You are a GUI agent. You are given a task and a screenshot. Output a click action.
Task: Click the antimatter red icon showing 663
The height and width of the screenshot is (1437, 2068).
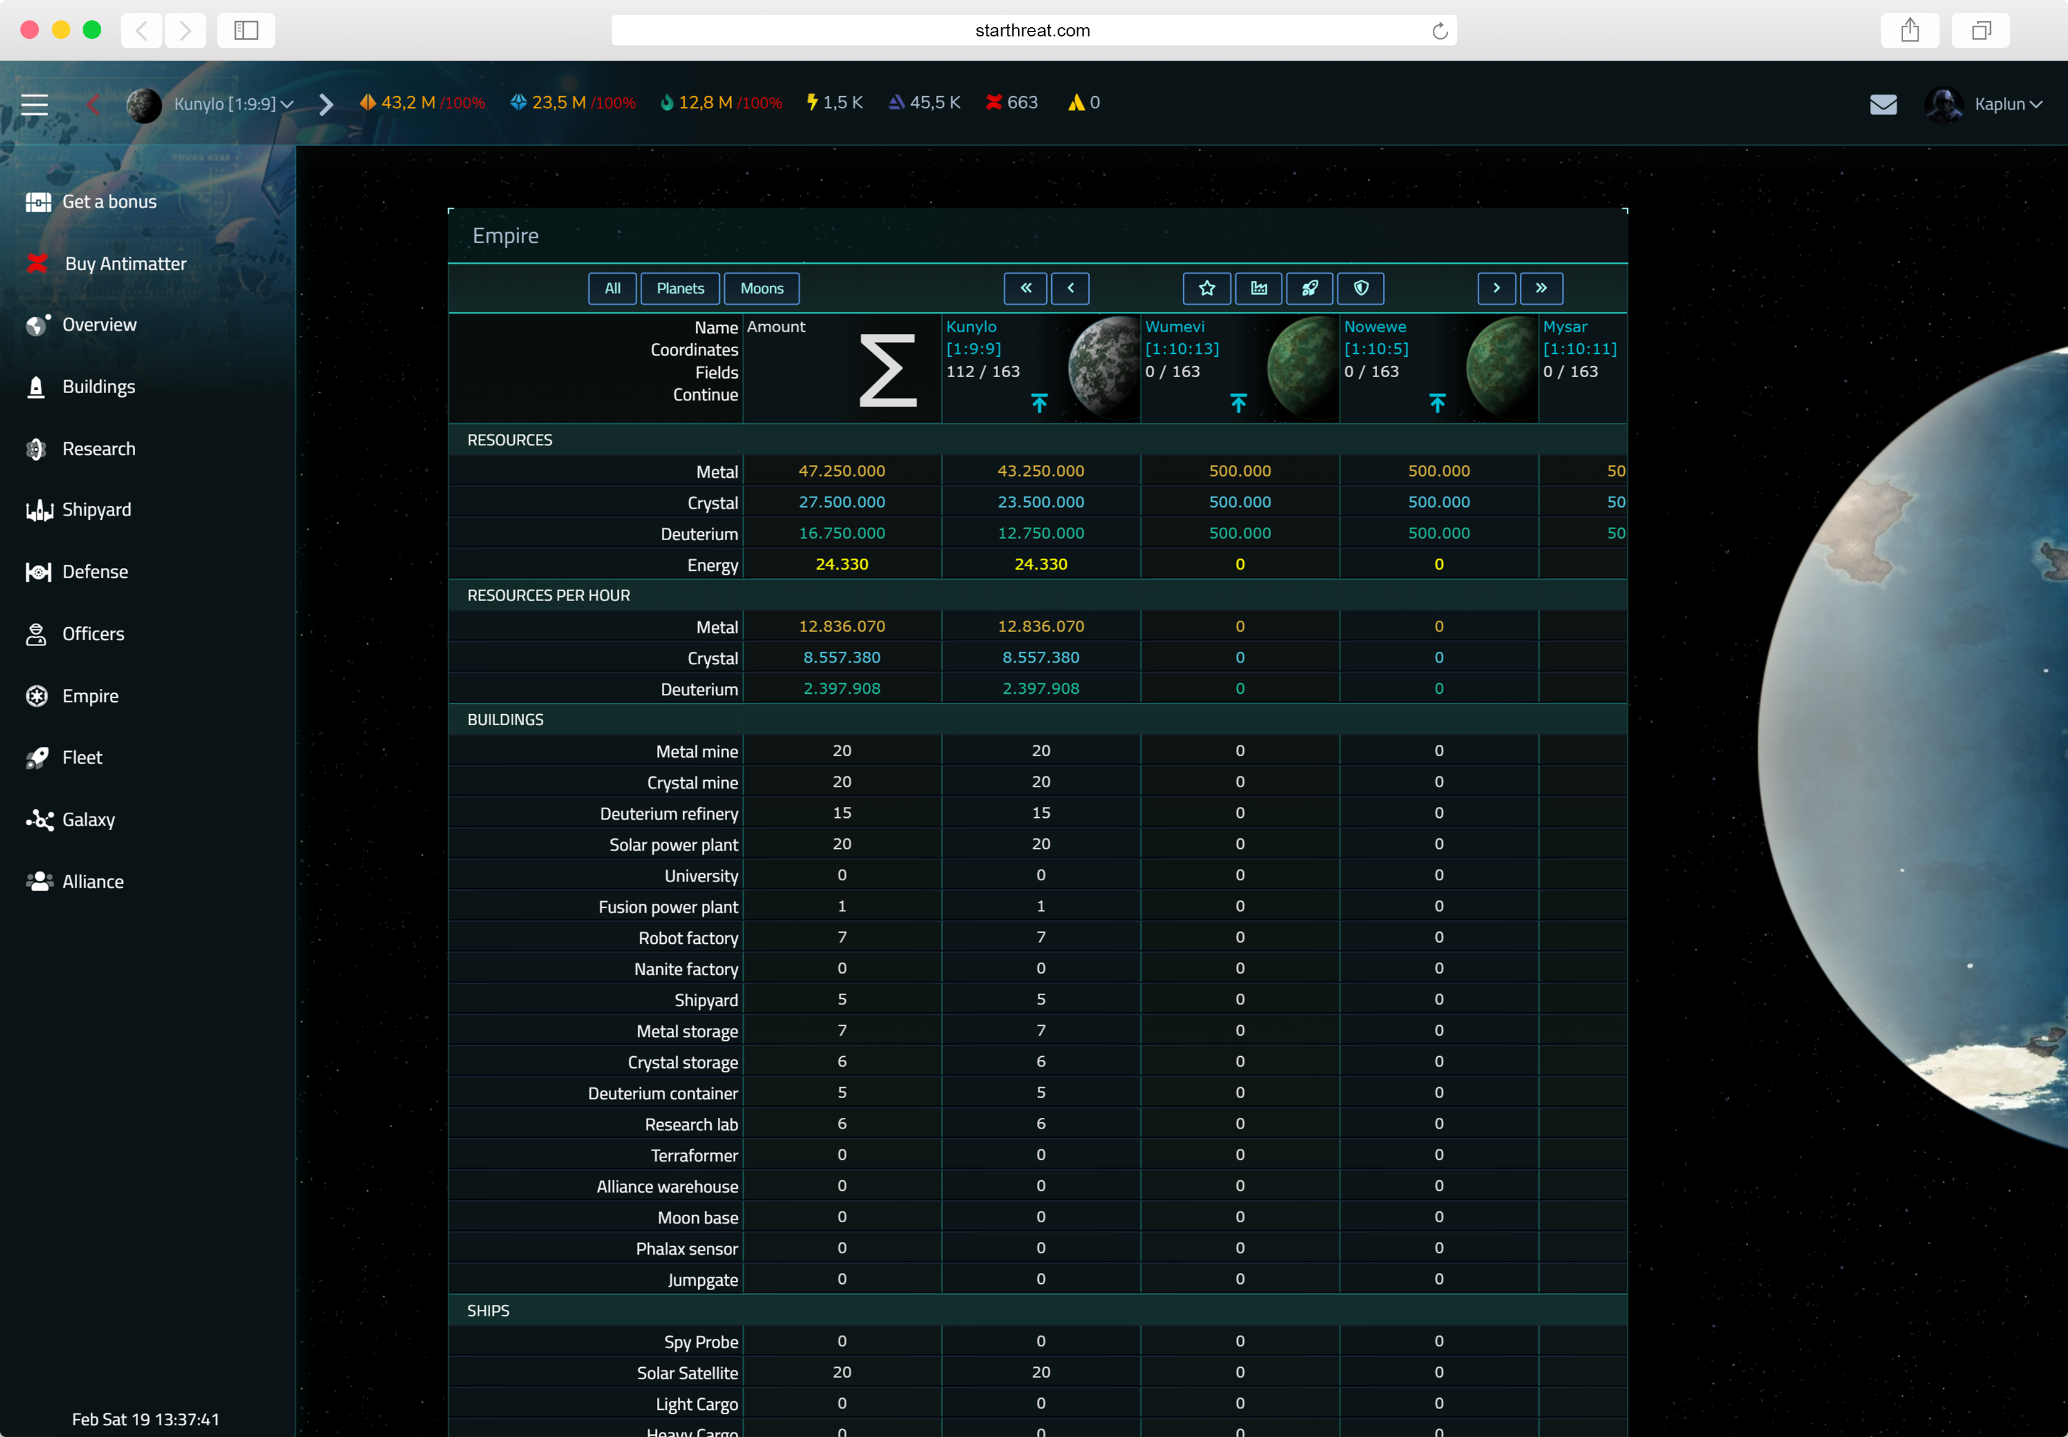[993, 102]
